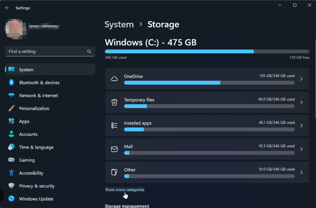Open Accounts settings page
The width and height of the screenshot is (316, 208).
(x=50, y=134)
